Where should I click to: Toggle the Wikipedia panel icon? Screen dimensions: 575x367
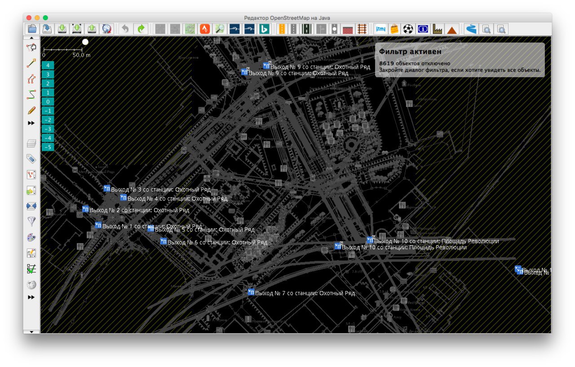(31, 284)
